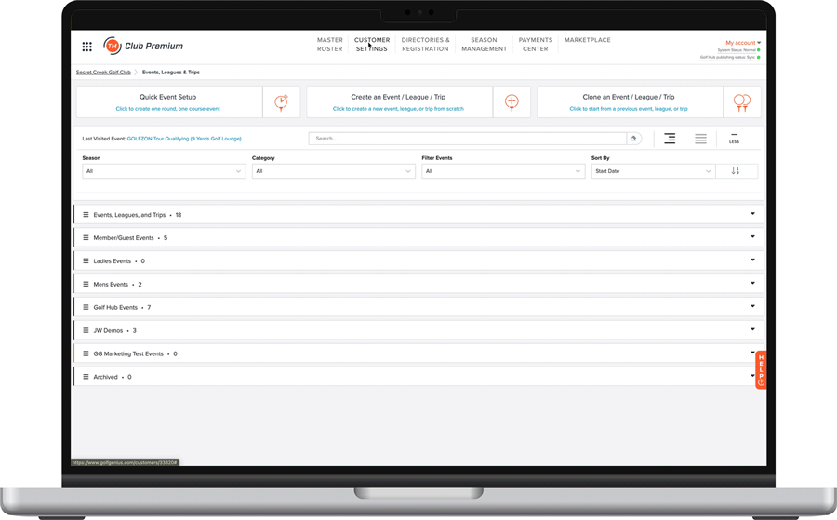Click to create a new event from scratch

[398, 109]
